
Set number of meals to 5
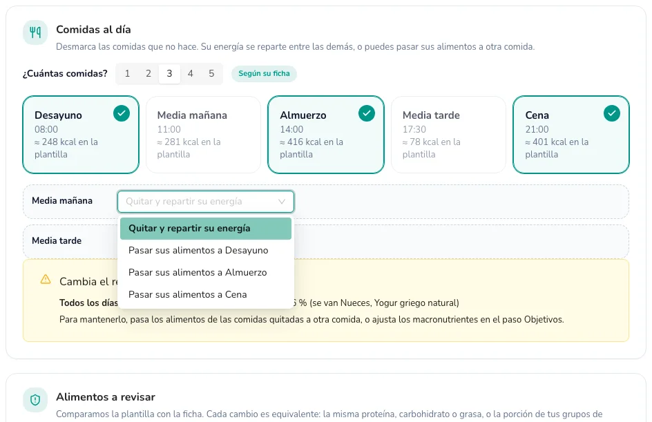211,74
